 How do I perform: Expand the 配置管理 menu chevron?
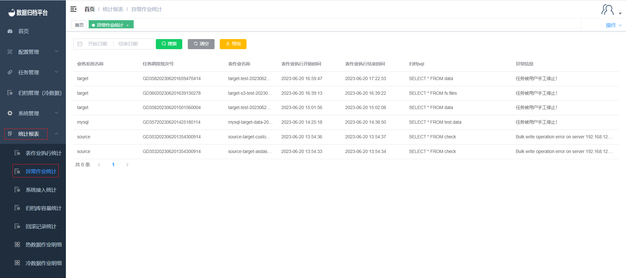56,51
